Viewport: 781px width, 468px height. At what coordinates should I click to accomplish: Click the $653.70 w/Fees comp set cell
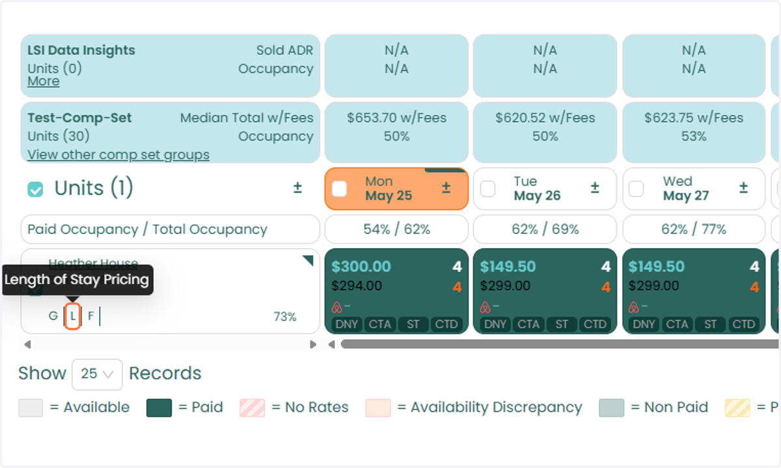[x=396, y=132]
